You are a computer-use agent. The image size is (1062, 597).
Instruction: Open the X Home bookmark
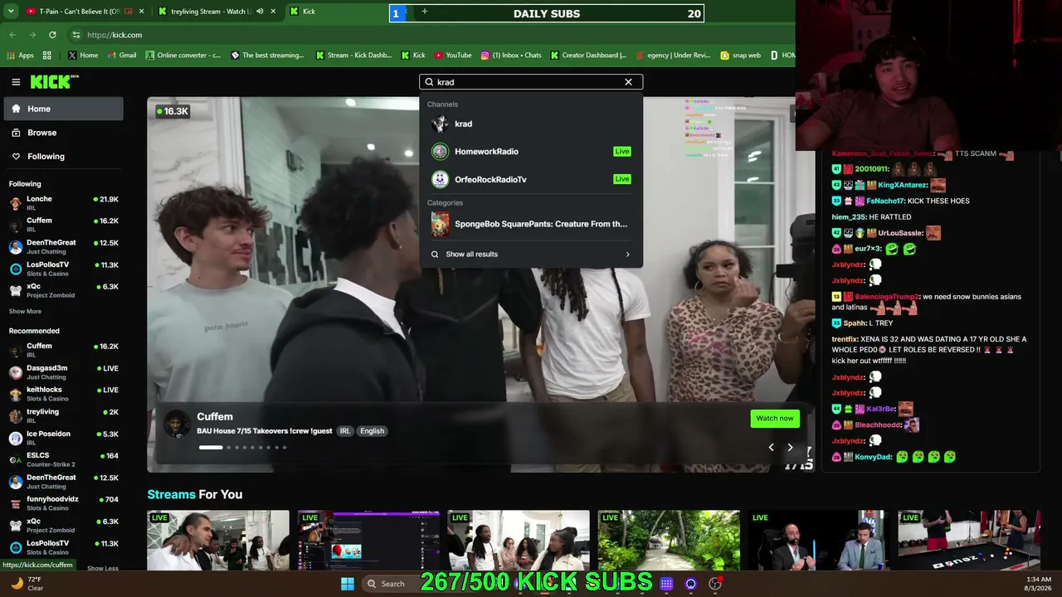click(x=83, y=56)
